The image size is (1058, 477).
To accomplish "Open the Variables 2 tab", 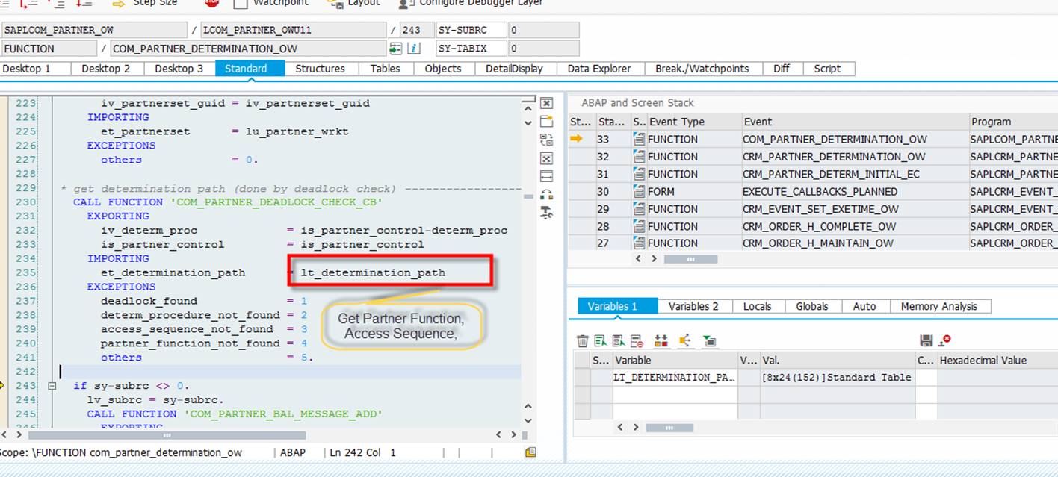I will click(x=693, y=306).
